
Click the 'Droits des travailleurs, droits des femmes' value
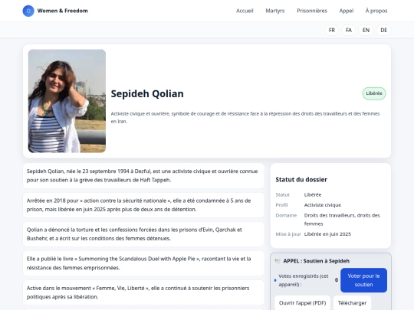click(342, 220)
